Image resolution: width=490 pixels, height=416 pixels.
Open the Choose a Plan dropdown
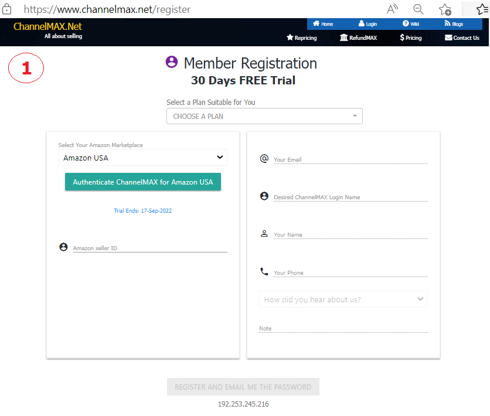264,116
